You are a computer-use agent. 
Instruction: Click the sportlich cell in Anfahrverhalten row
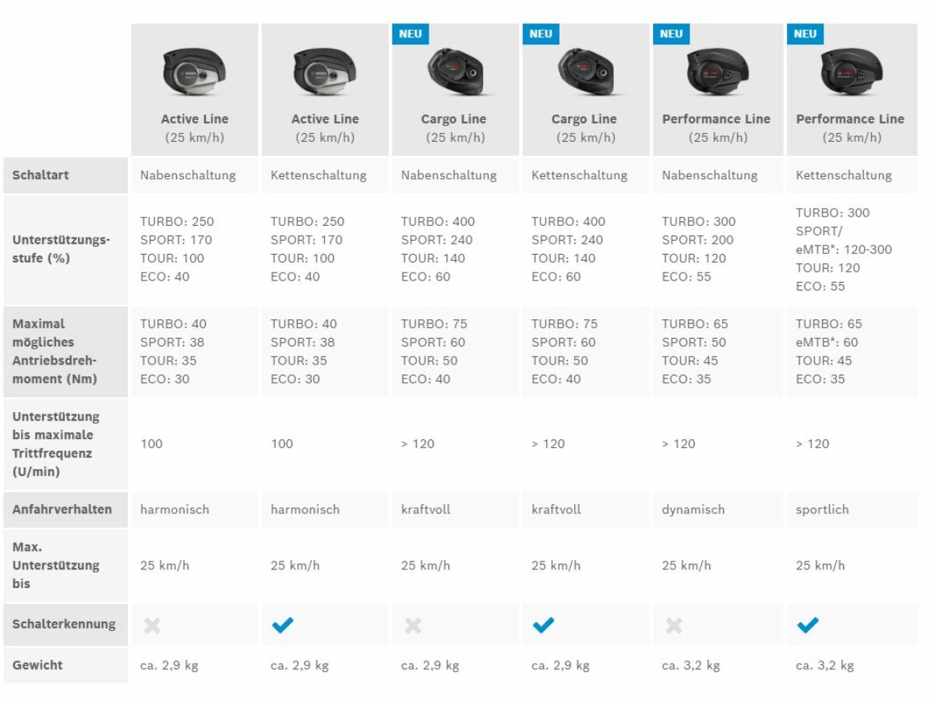tap(822, 509)
